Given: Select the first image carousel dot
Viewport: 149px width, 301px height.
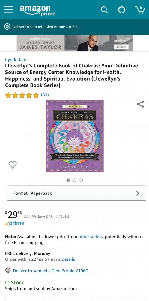Looking at the screenshot, I should point(68,180).
